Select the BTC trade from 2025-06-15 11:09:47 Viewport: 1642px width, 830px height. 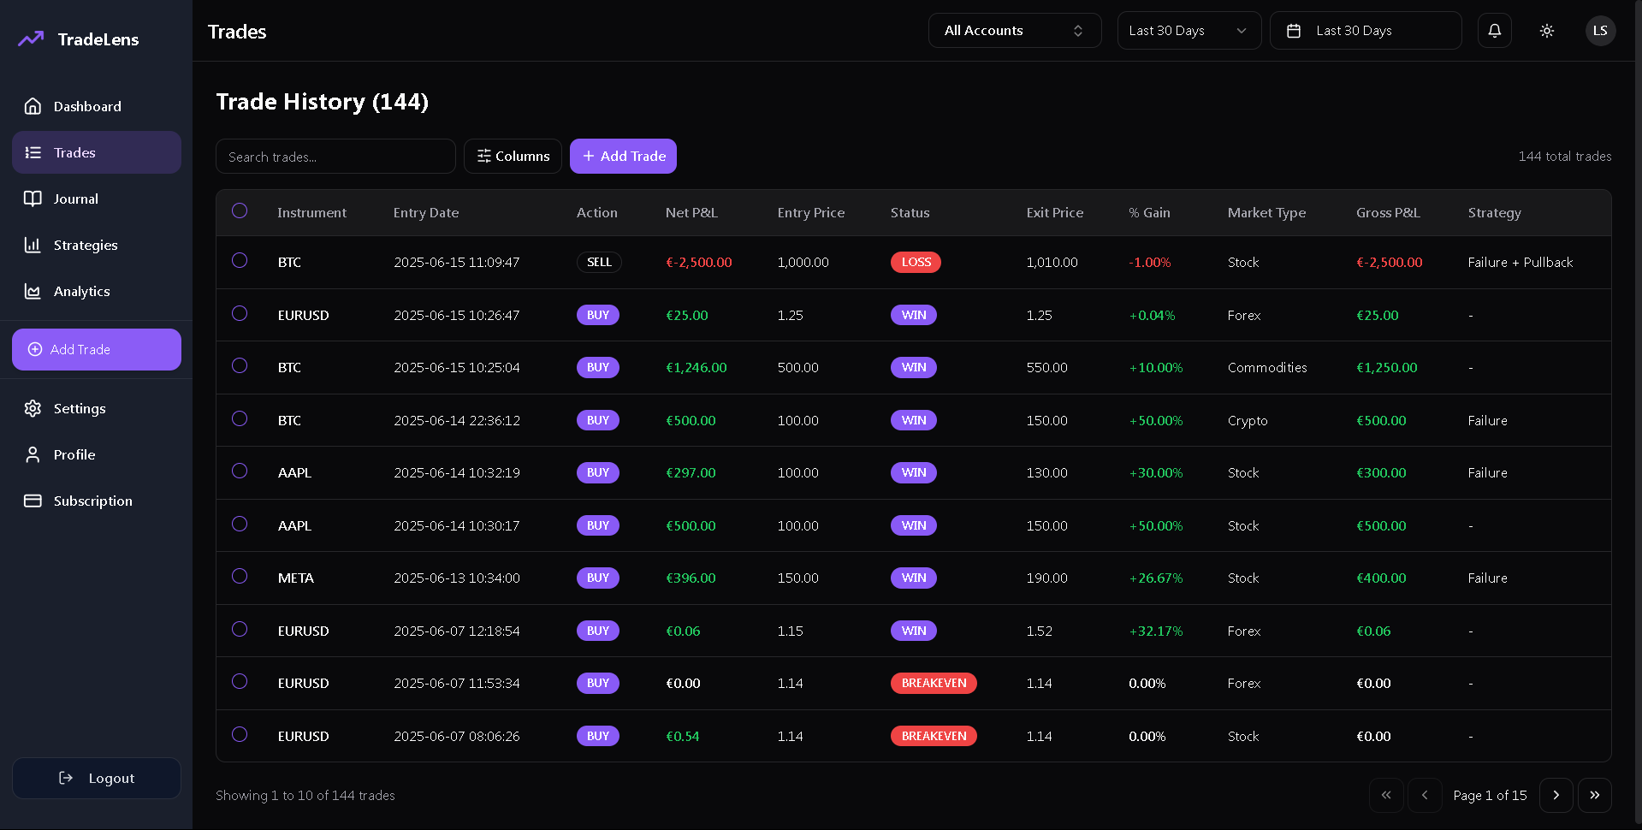240,260
